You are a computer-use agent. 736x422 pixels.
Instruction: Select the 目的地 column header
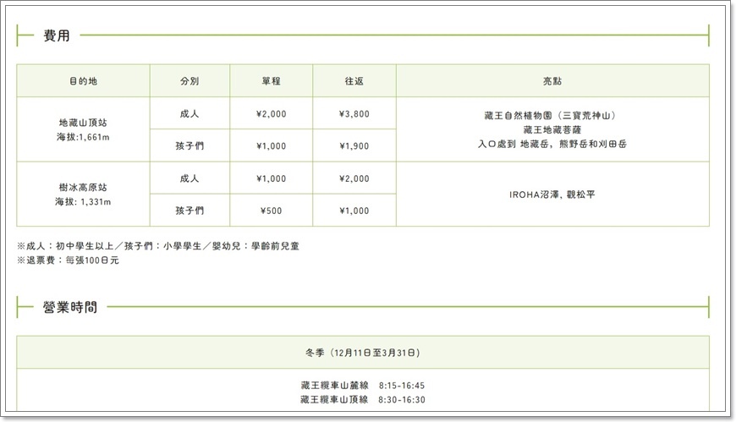point(83,81)
